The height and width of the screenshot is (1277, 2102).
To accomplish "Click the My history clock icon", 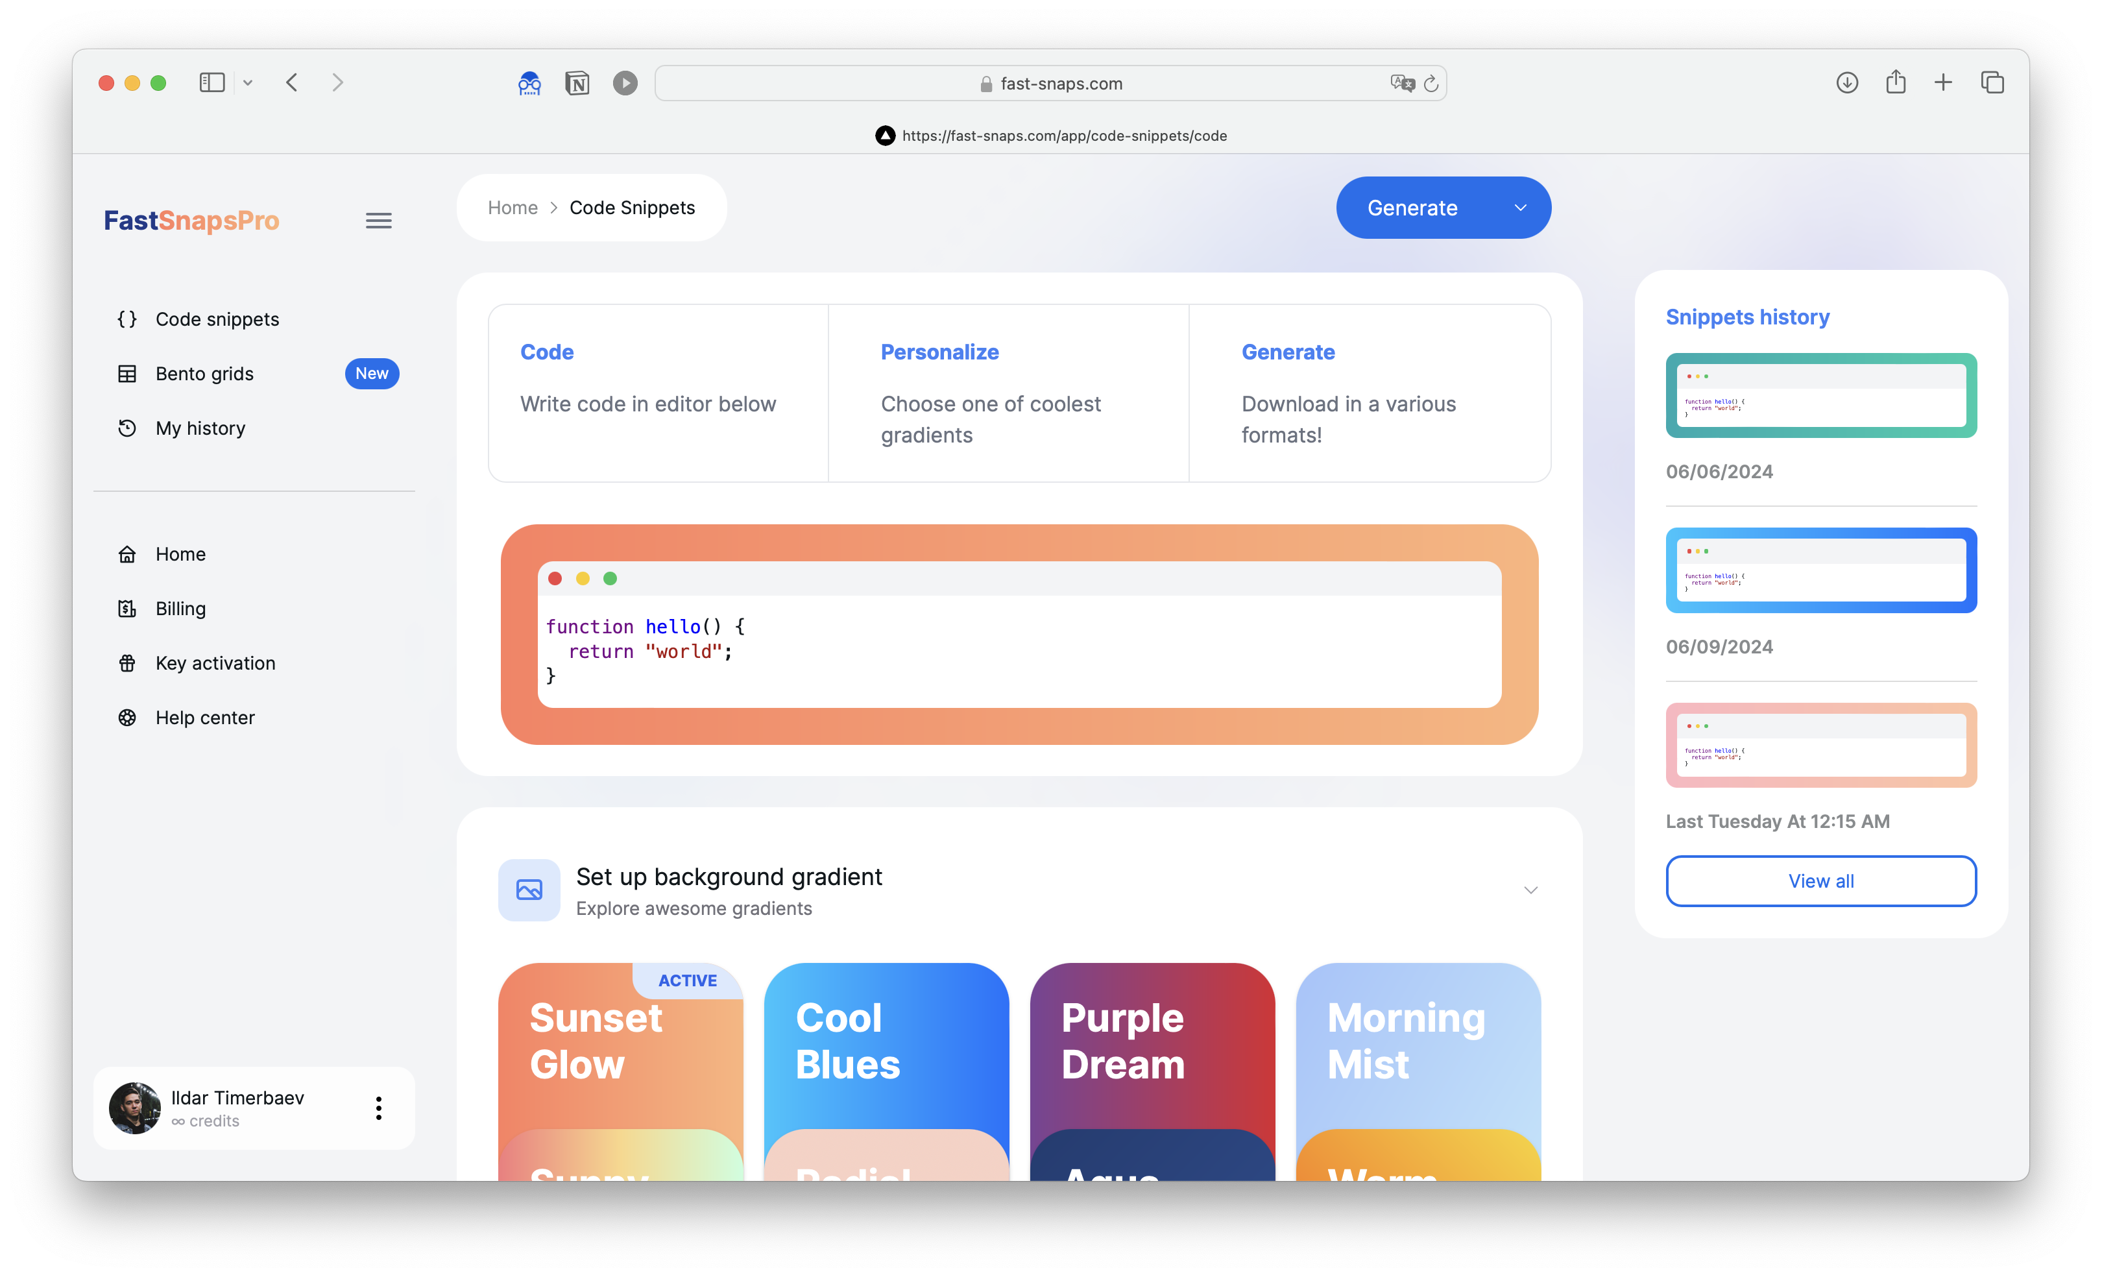I will click(x=127, y=428).
